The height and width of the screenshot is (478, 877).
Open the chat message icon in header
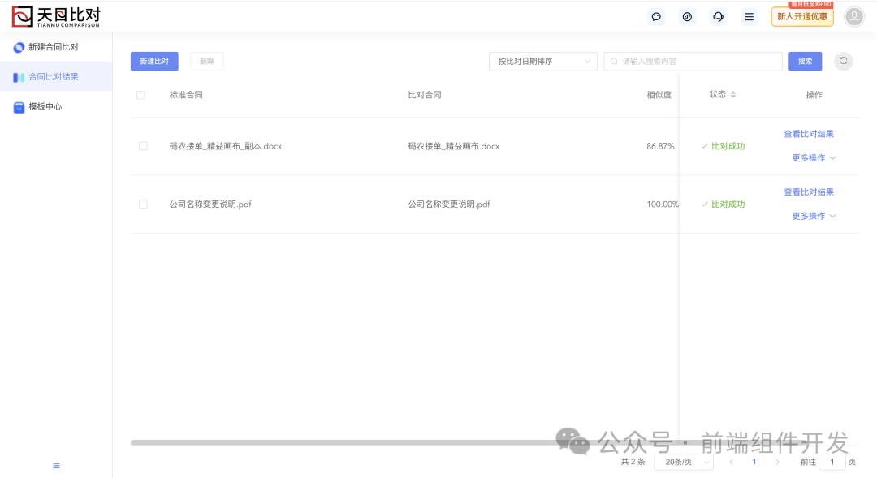tap(656, 17)
